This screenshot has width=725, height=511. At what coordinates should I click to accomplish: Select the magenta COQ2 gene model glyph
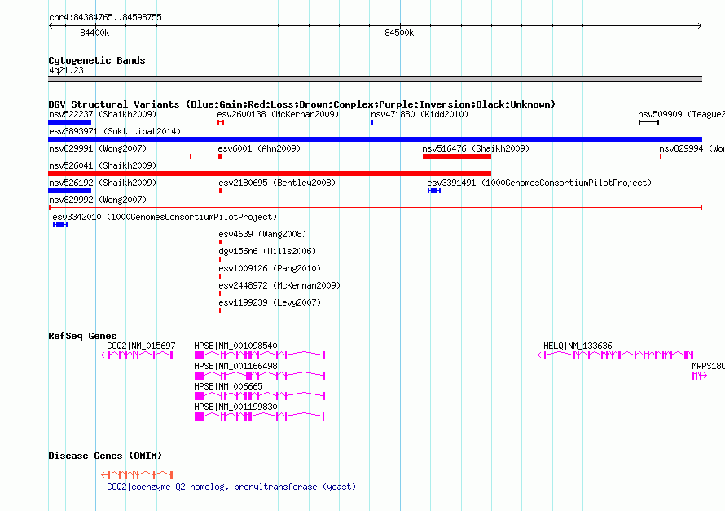137,355
